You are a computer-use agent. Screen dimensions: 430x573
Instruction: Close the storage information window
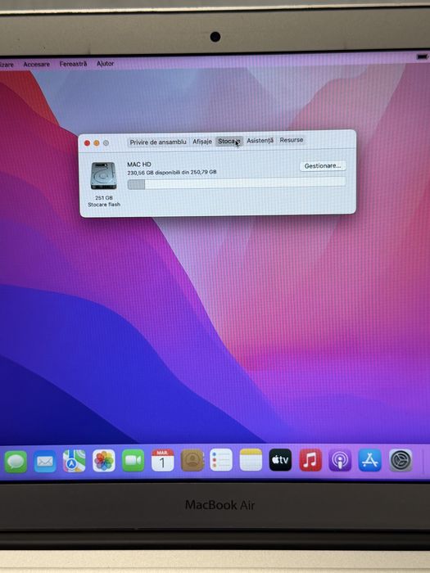pos(87,143)
